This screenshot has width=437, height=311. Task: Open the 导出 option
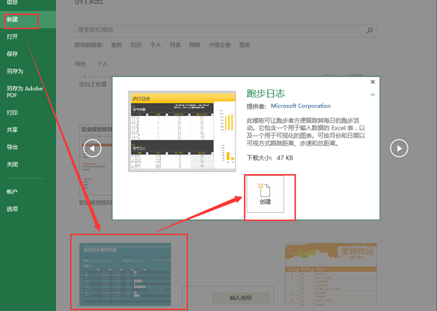pos(12,147)
